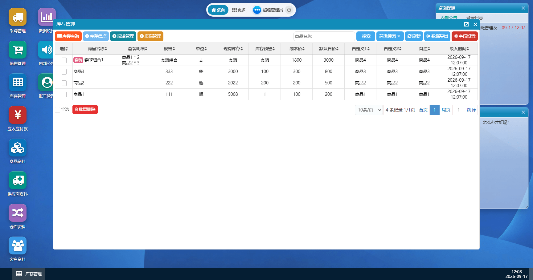Tick checkbox for 商品1 row
The height and width of the screenshot is (280, 533).
[x=64, y=95]
